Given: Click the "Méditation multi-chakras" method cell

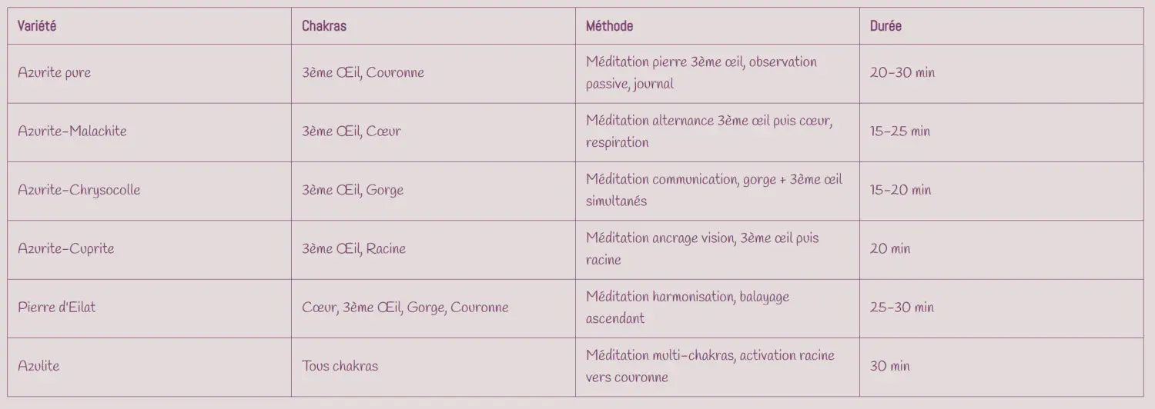Looking at the screenshot, I should pyautogui.click(x=709, y=366).
